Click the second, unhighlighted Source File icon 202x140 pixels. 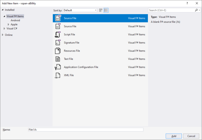[58, 26]
